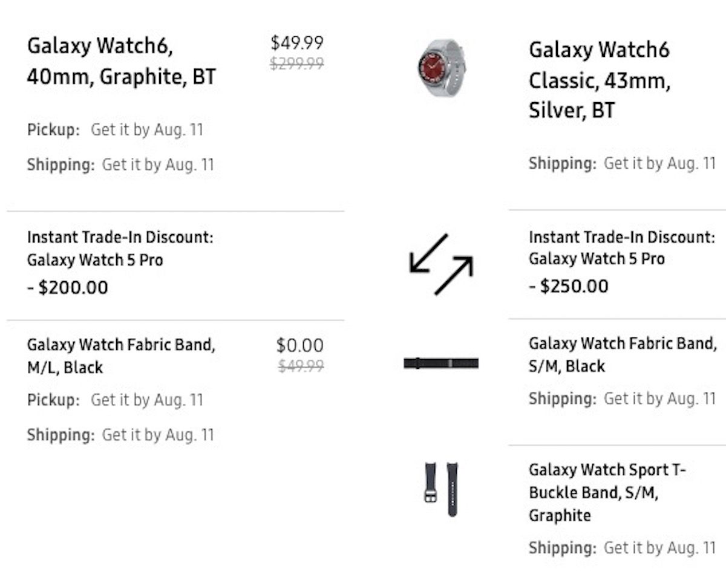The image size is (726, 572).
Task: Open Galaxy Watch6 Classic 43mm Silver title
Action: [600, 80]
